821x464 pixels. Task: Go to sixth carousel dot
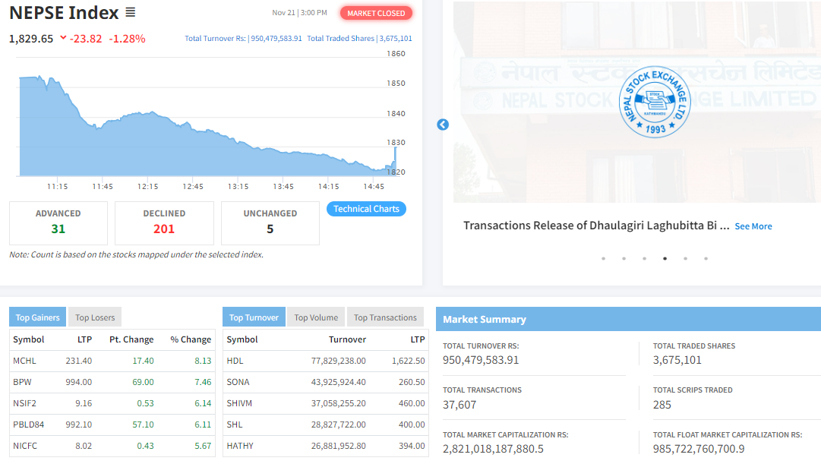(706, 259)
